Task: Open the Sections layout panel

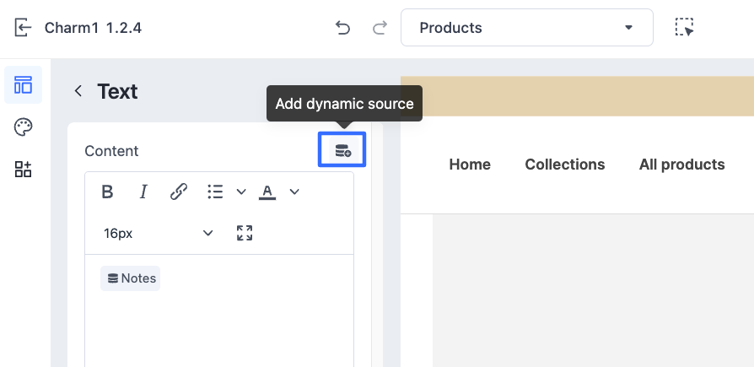Action: [x=23, y=85]
